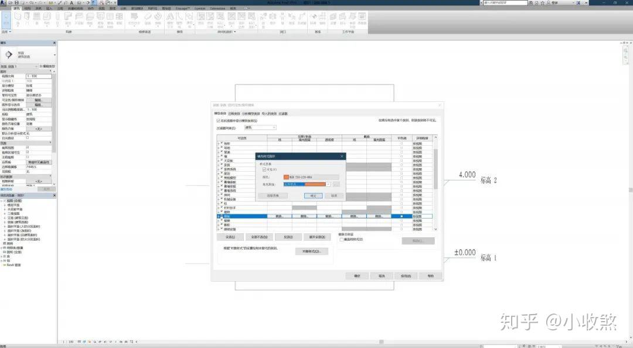Click the 展开全部 button

(x=317, y=237)
